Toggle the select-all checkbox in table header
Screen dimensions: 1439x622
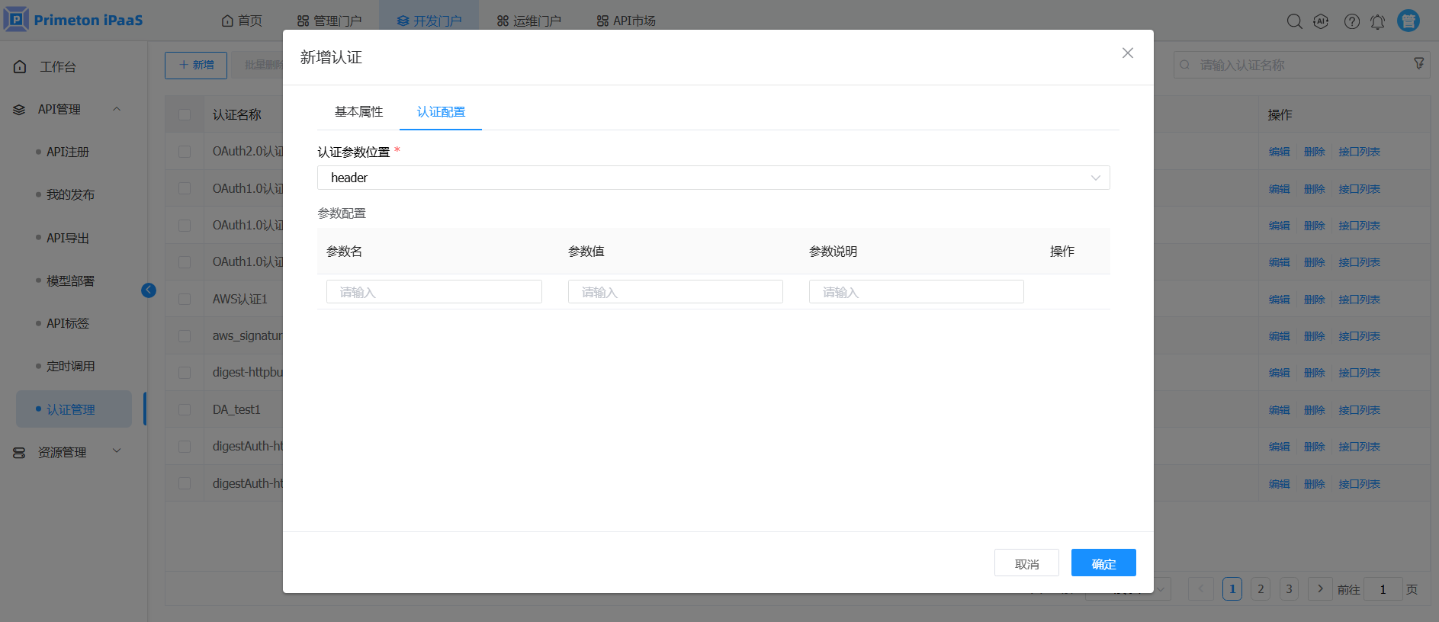(185, 114)
